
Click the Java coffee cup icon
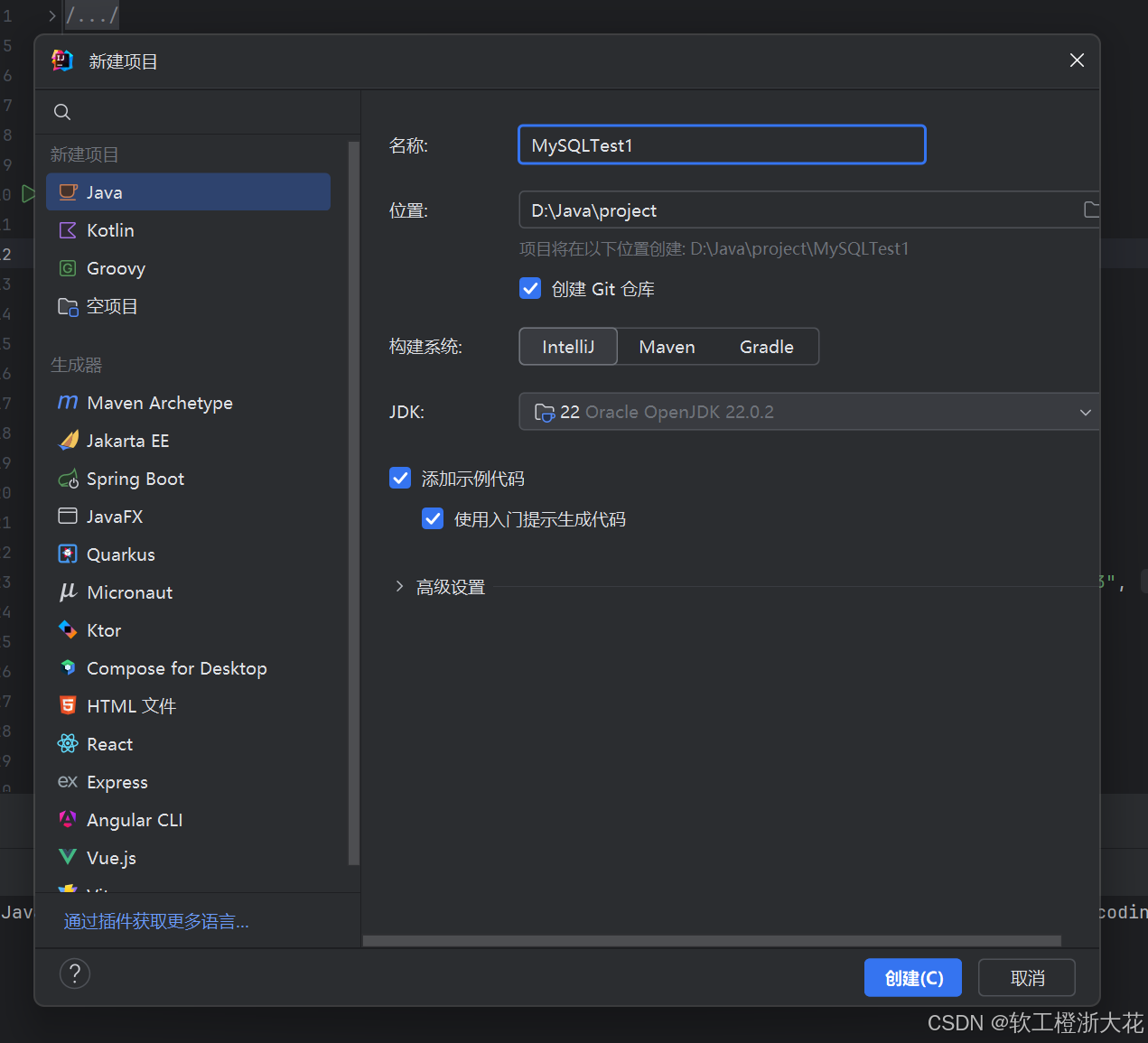pyautogui.click(x=68, y=192)
